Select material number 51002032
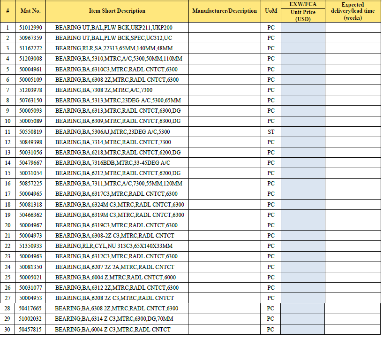Image resolution: width=383 pixels, height=339 pixels. click(x=31, y=319)
